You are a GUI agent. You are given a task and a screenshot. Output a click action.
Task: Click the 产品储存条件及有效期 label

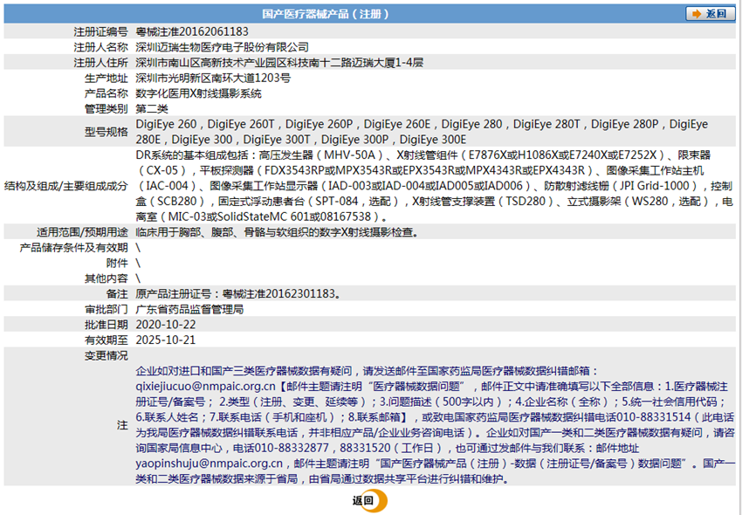[x=73, y=248]
